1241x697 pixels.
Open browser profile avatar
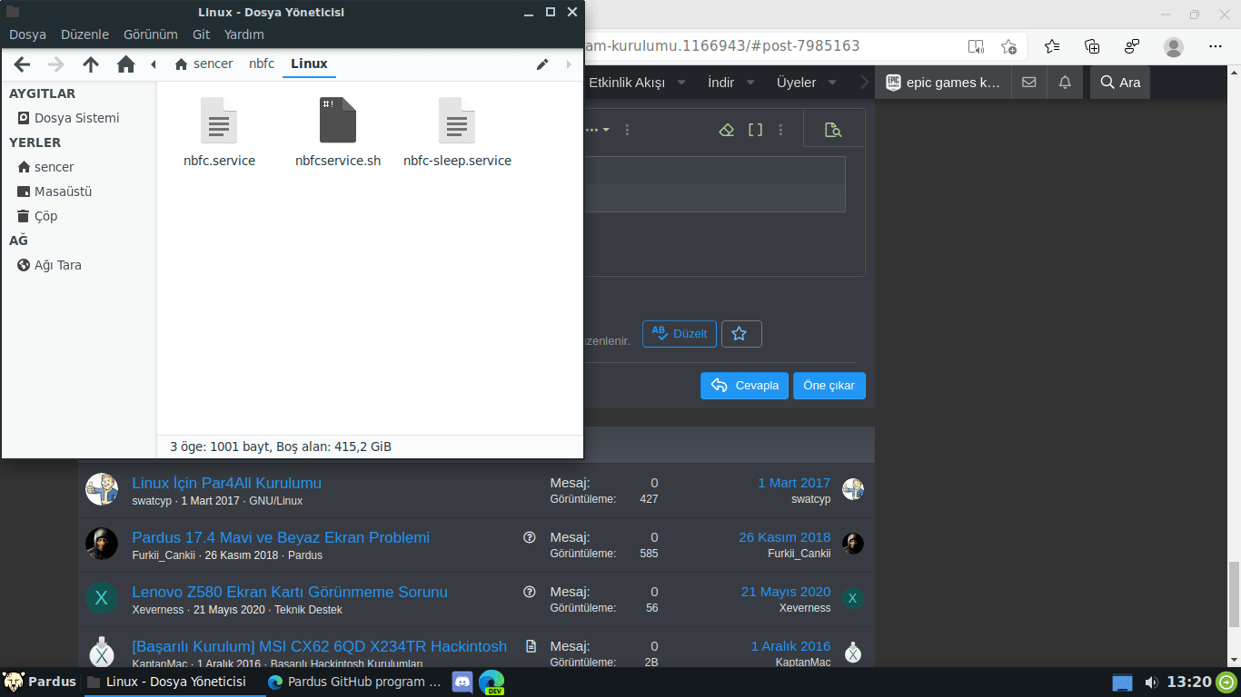[x=1174, y=46]
